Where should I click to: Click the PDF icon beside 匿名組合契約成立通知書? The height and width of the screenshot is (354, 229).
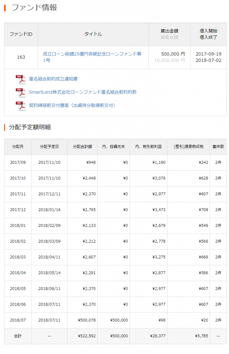(20, 79)
